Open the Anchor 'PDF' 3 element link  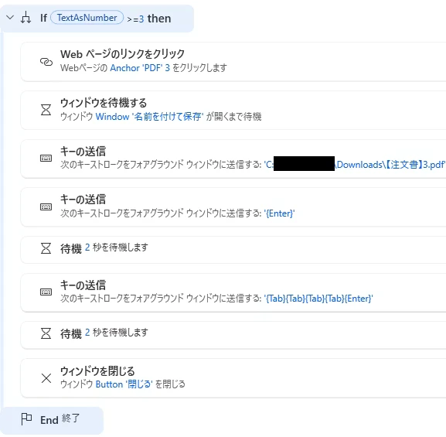pyautogui.click(x=140, y=68)
